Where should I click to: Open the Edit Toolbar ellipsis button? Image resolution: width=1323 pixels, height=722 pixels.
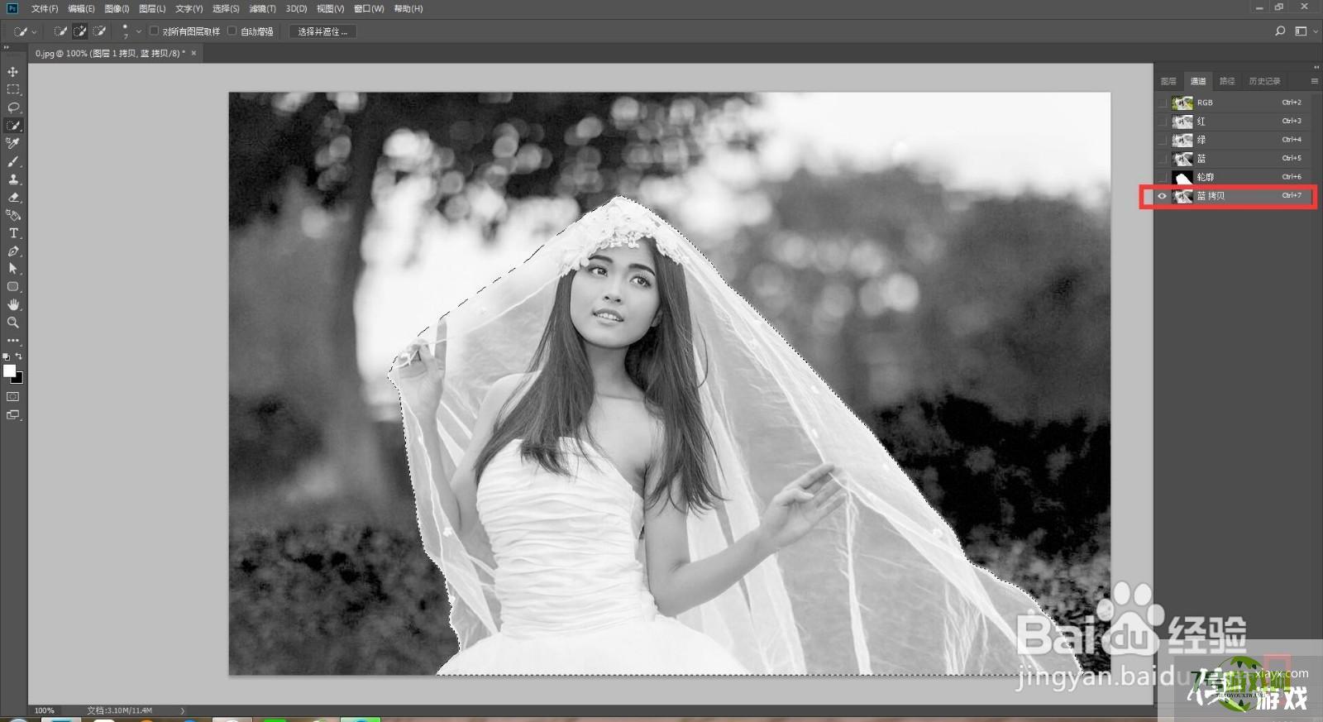[12, 340]
